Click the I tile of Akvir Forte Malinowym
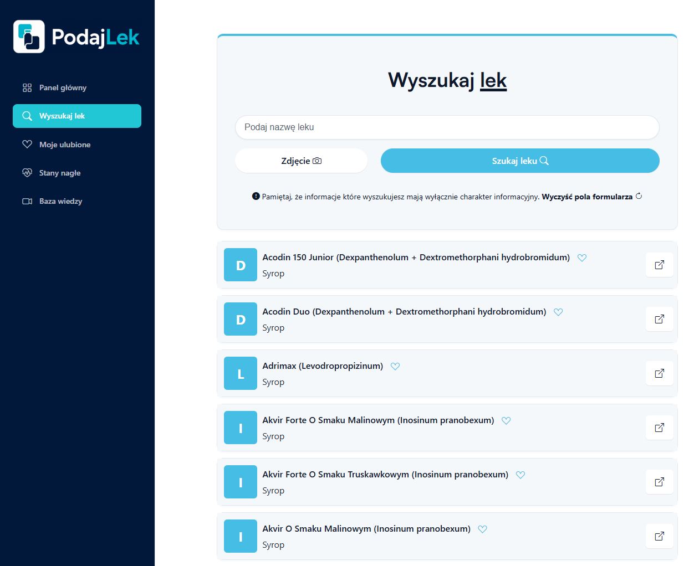The image size is (689, 566). click(241, 428)
